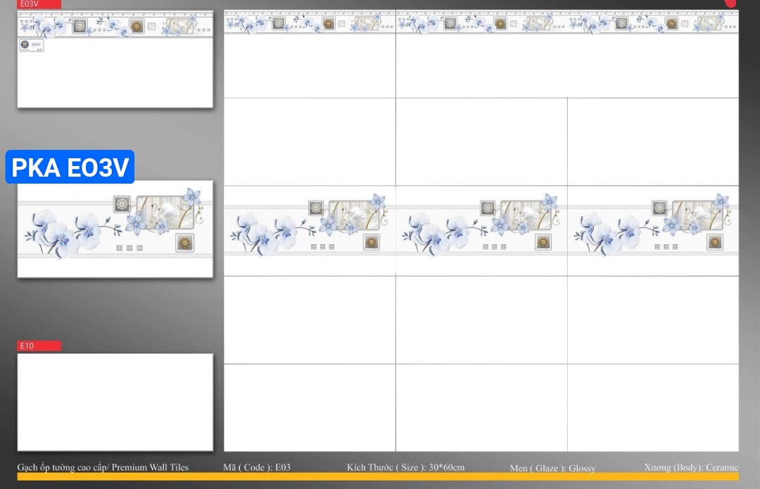
Task: Click the blue PKA E03V badge
Action: point(70,167)
